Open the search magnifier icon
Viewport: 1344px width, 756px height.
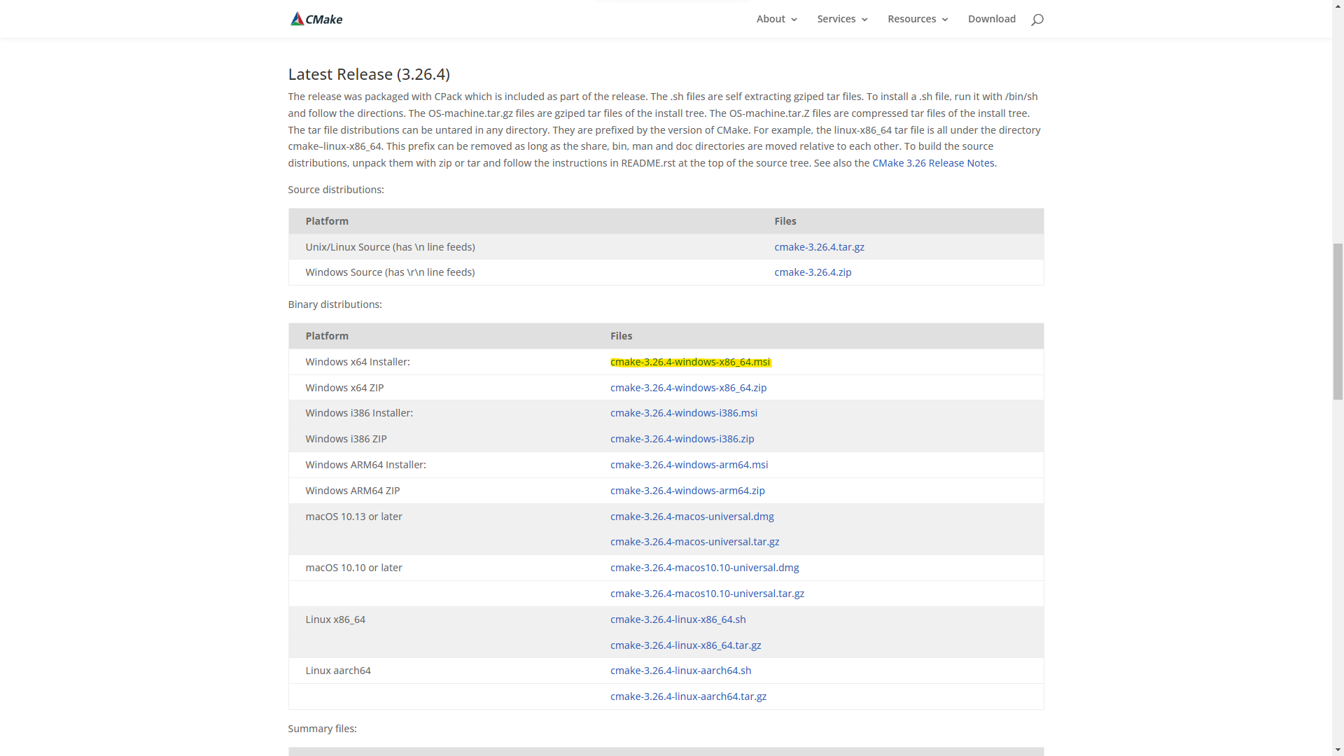(1037, 20)
